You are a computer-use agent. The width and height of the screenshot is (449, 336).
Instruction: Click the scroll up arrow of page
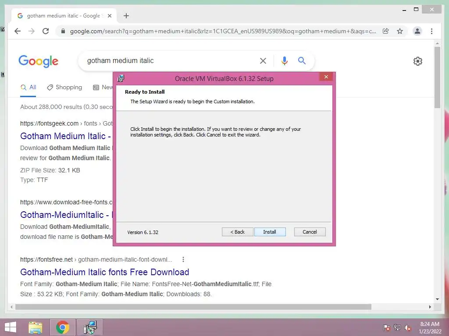point(437,43)
